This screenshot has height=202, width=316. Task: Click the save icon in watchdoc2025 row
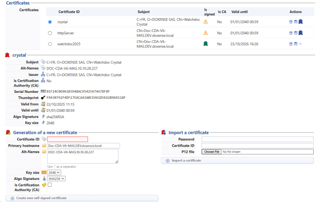pos(295,44)
